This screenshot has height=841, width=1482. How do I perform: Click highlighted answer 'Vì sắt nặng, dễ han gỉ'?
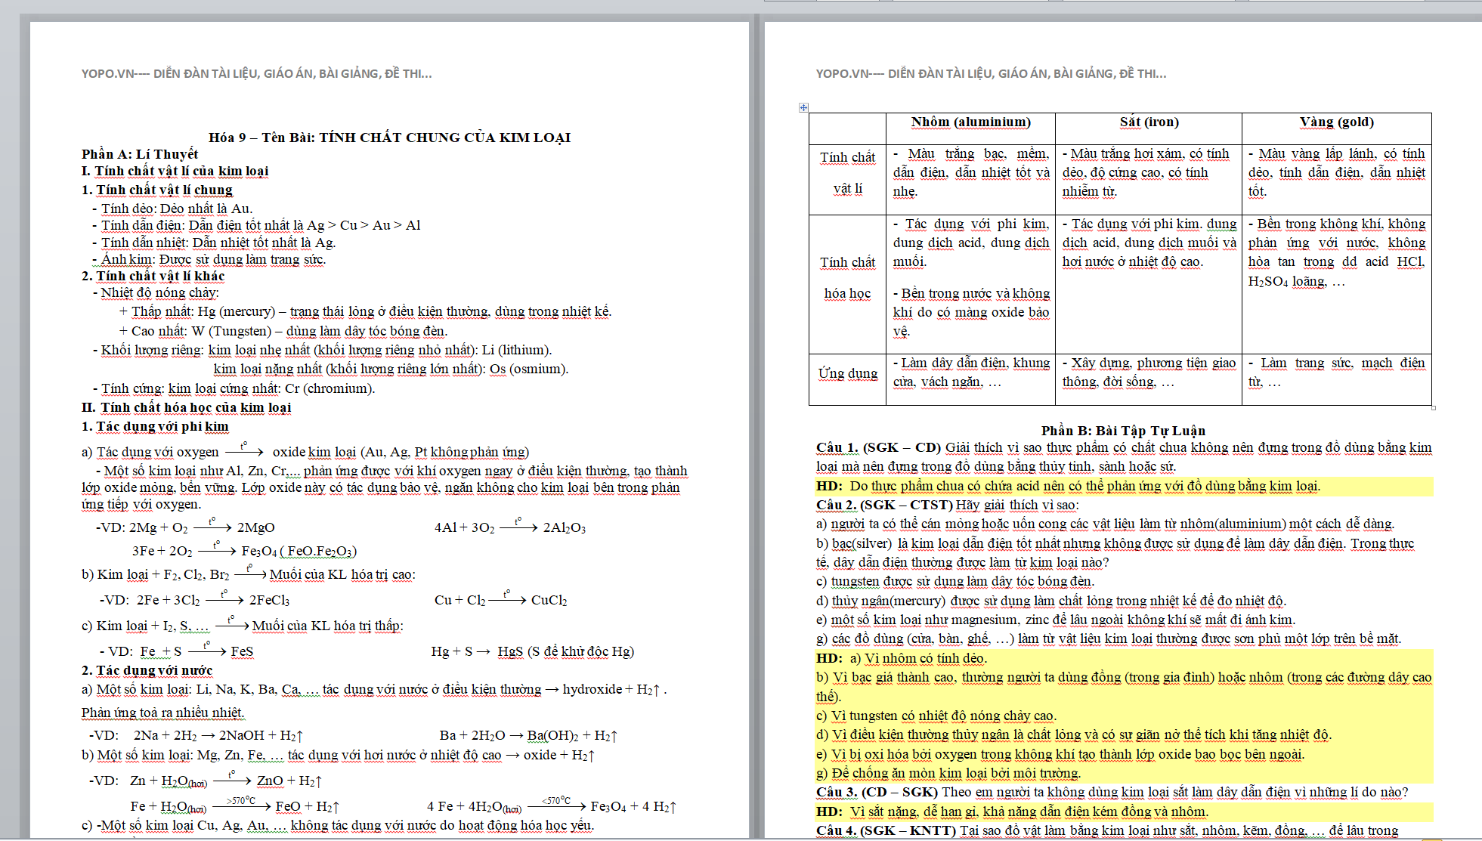(1029, 812)
